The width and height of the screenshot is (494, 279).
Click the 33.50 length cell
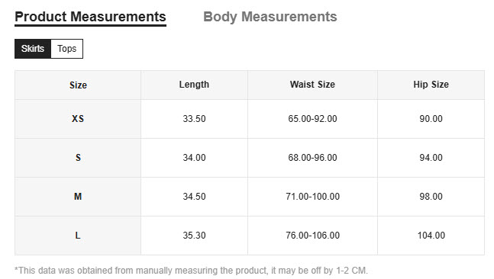[x=194, y=119]
